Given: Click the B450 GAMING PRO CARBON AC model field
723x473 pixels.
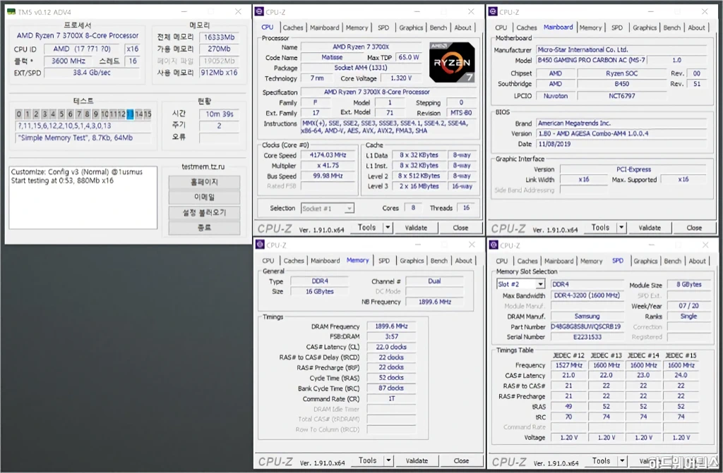Looking at the screenshot, I should 591,60.
